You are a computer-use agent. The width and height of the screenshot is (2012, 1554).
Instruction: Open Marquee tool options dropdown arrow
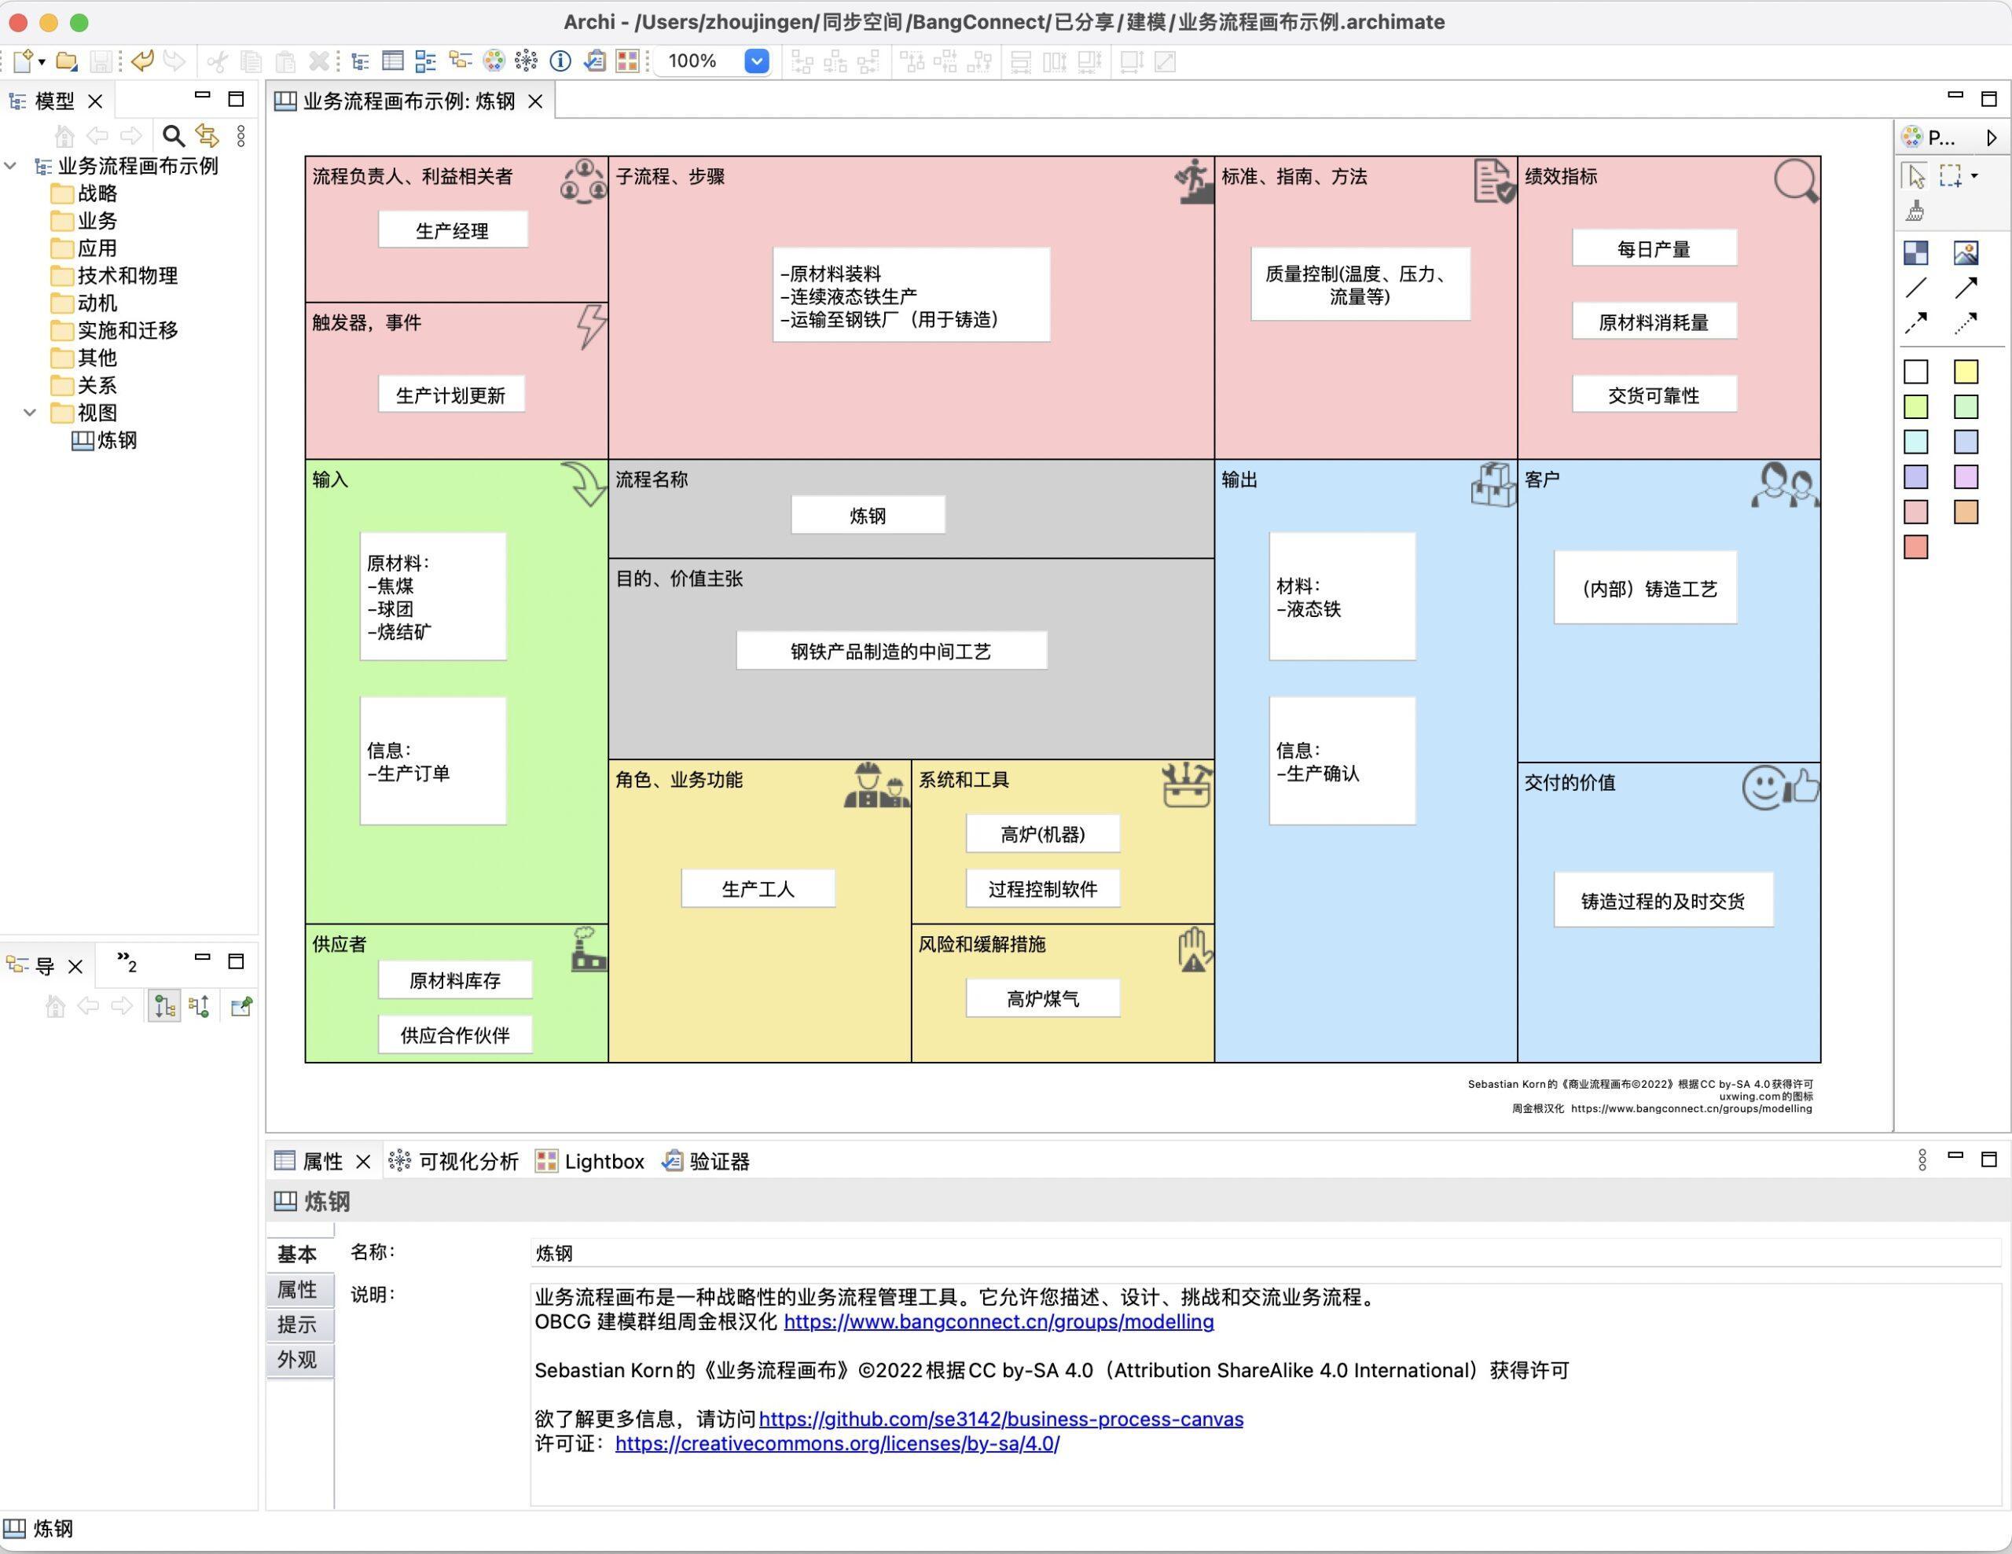coord(1974,176)
